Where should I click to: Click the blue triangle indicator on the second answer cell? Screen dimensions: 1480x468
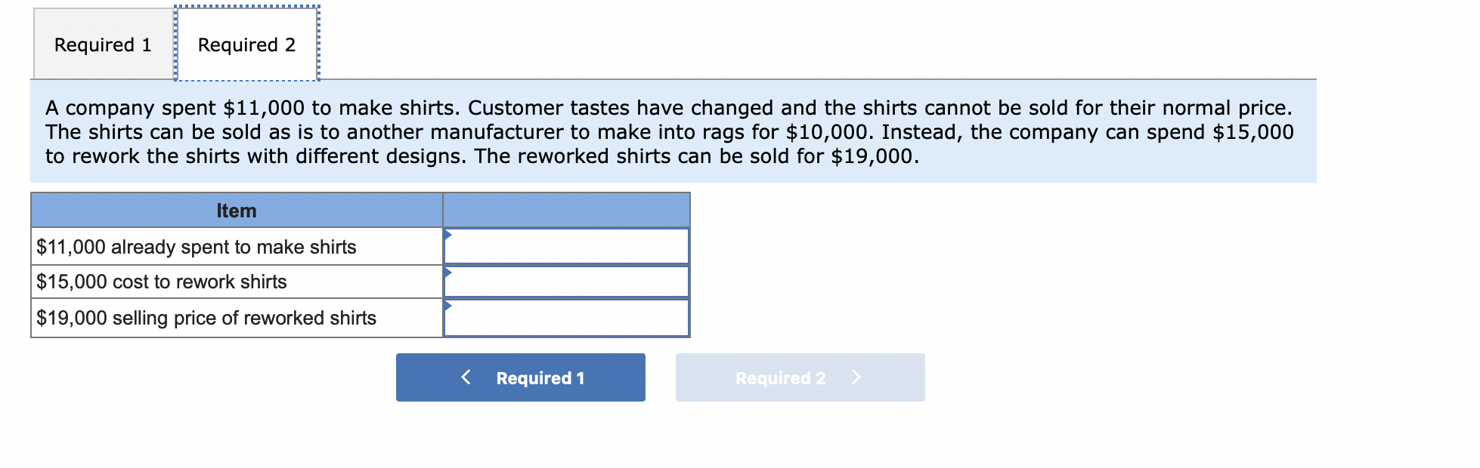point(448,271)
